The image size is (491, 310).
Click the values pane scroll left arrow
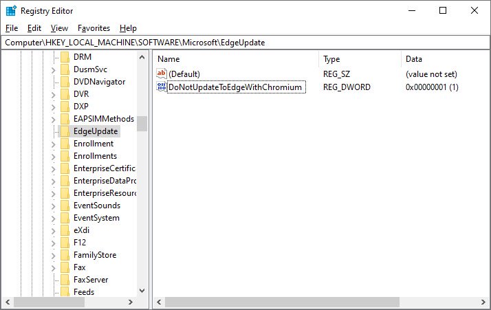click(159, 302)
